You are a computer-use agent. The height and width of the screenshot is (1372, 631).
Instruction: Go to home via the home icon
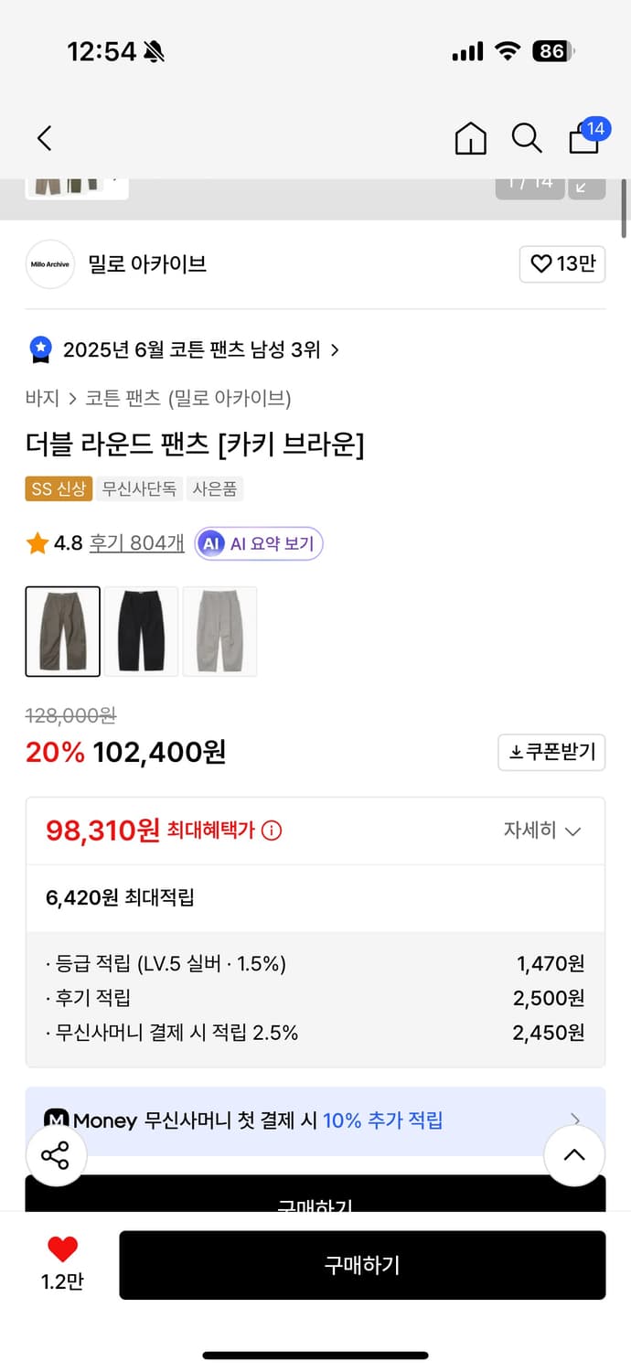pos(469,139)
